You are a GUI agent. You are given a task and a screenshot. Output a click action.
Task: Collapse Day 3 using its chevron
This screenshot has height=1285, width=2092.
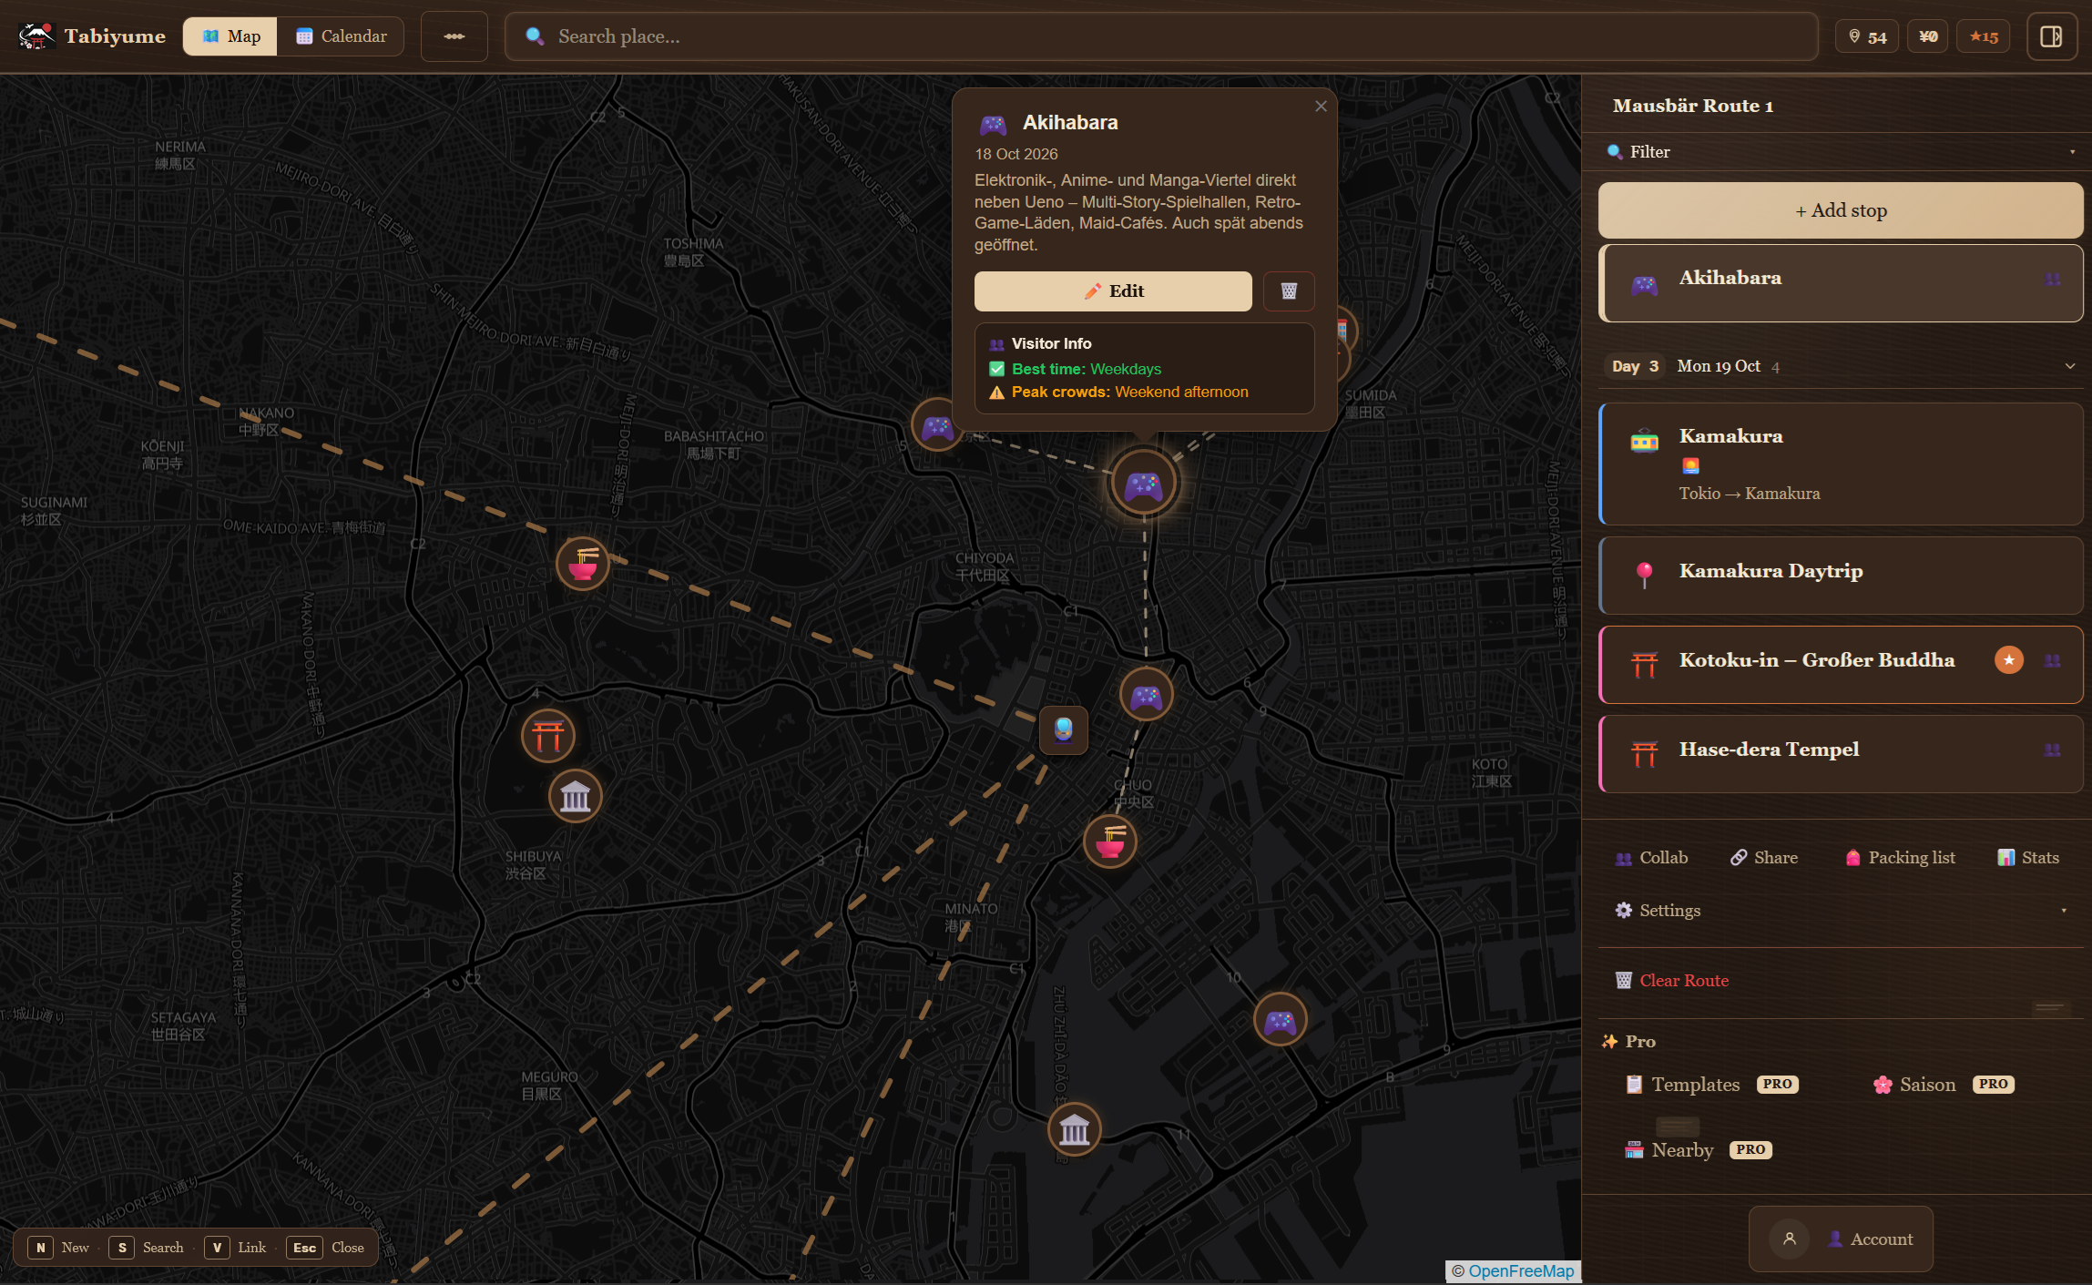[2068, 365]
